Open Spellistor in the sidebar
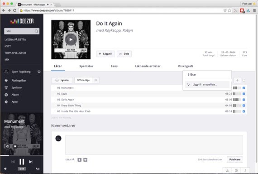Image resolution: width=258 pixels, height=174 pixels. (x=16, y=87)
